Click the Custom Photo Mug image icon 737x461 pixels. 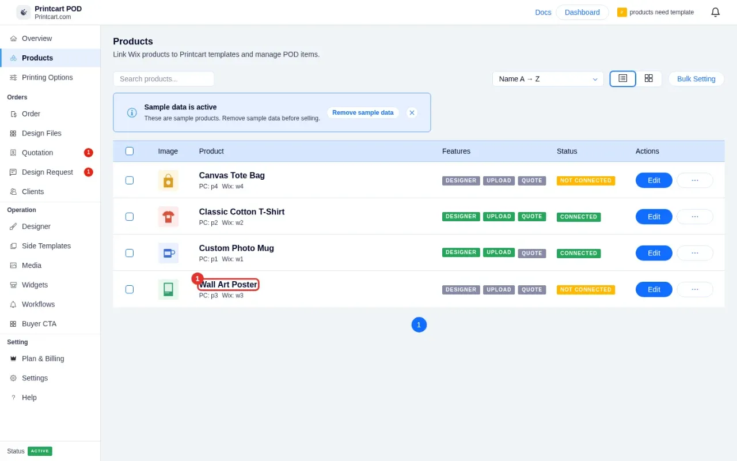coord(168,253)
